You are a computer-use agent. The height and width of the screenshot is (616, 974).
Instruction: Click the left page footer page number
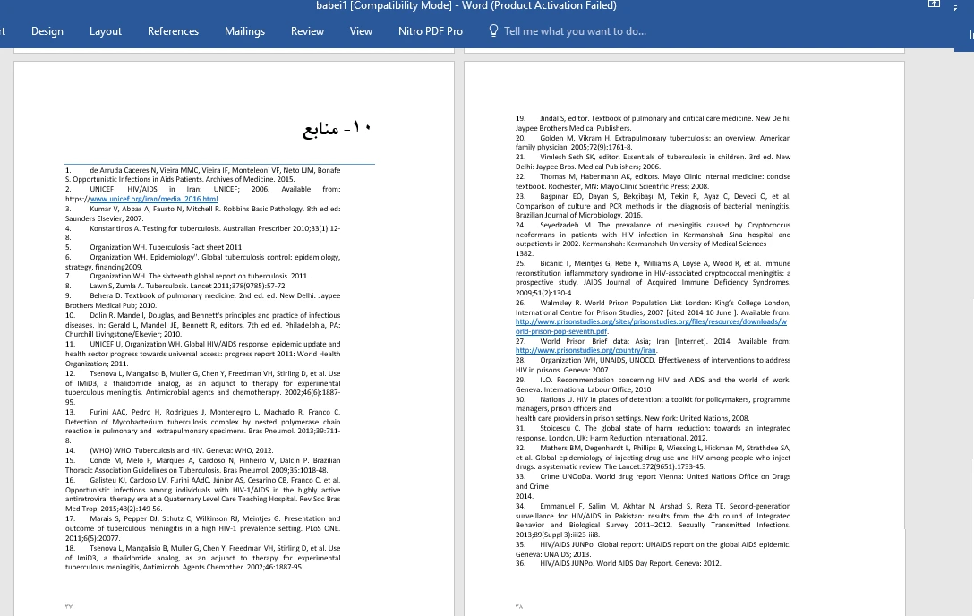(x=69, y=606)
